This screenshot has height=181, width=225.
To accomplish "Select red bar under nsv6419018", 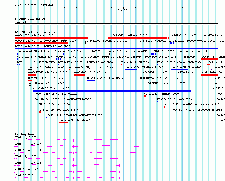I will (209, 75).
